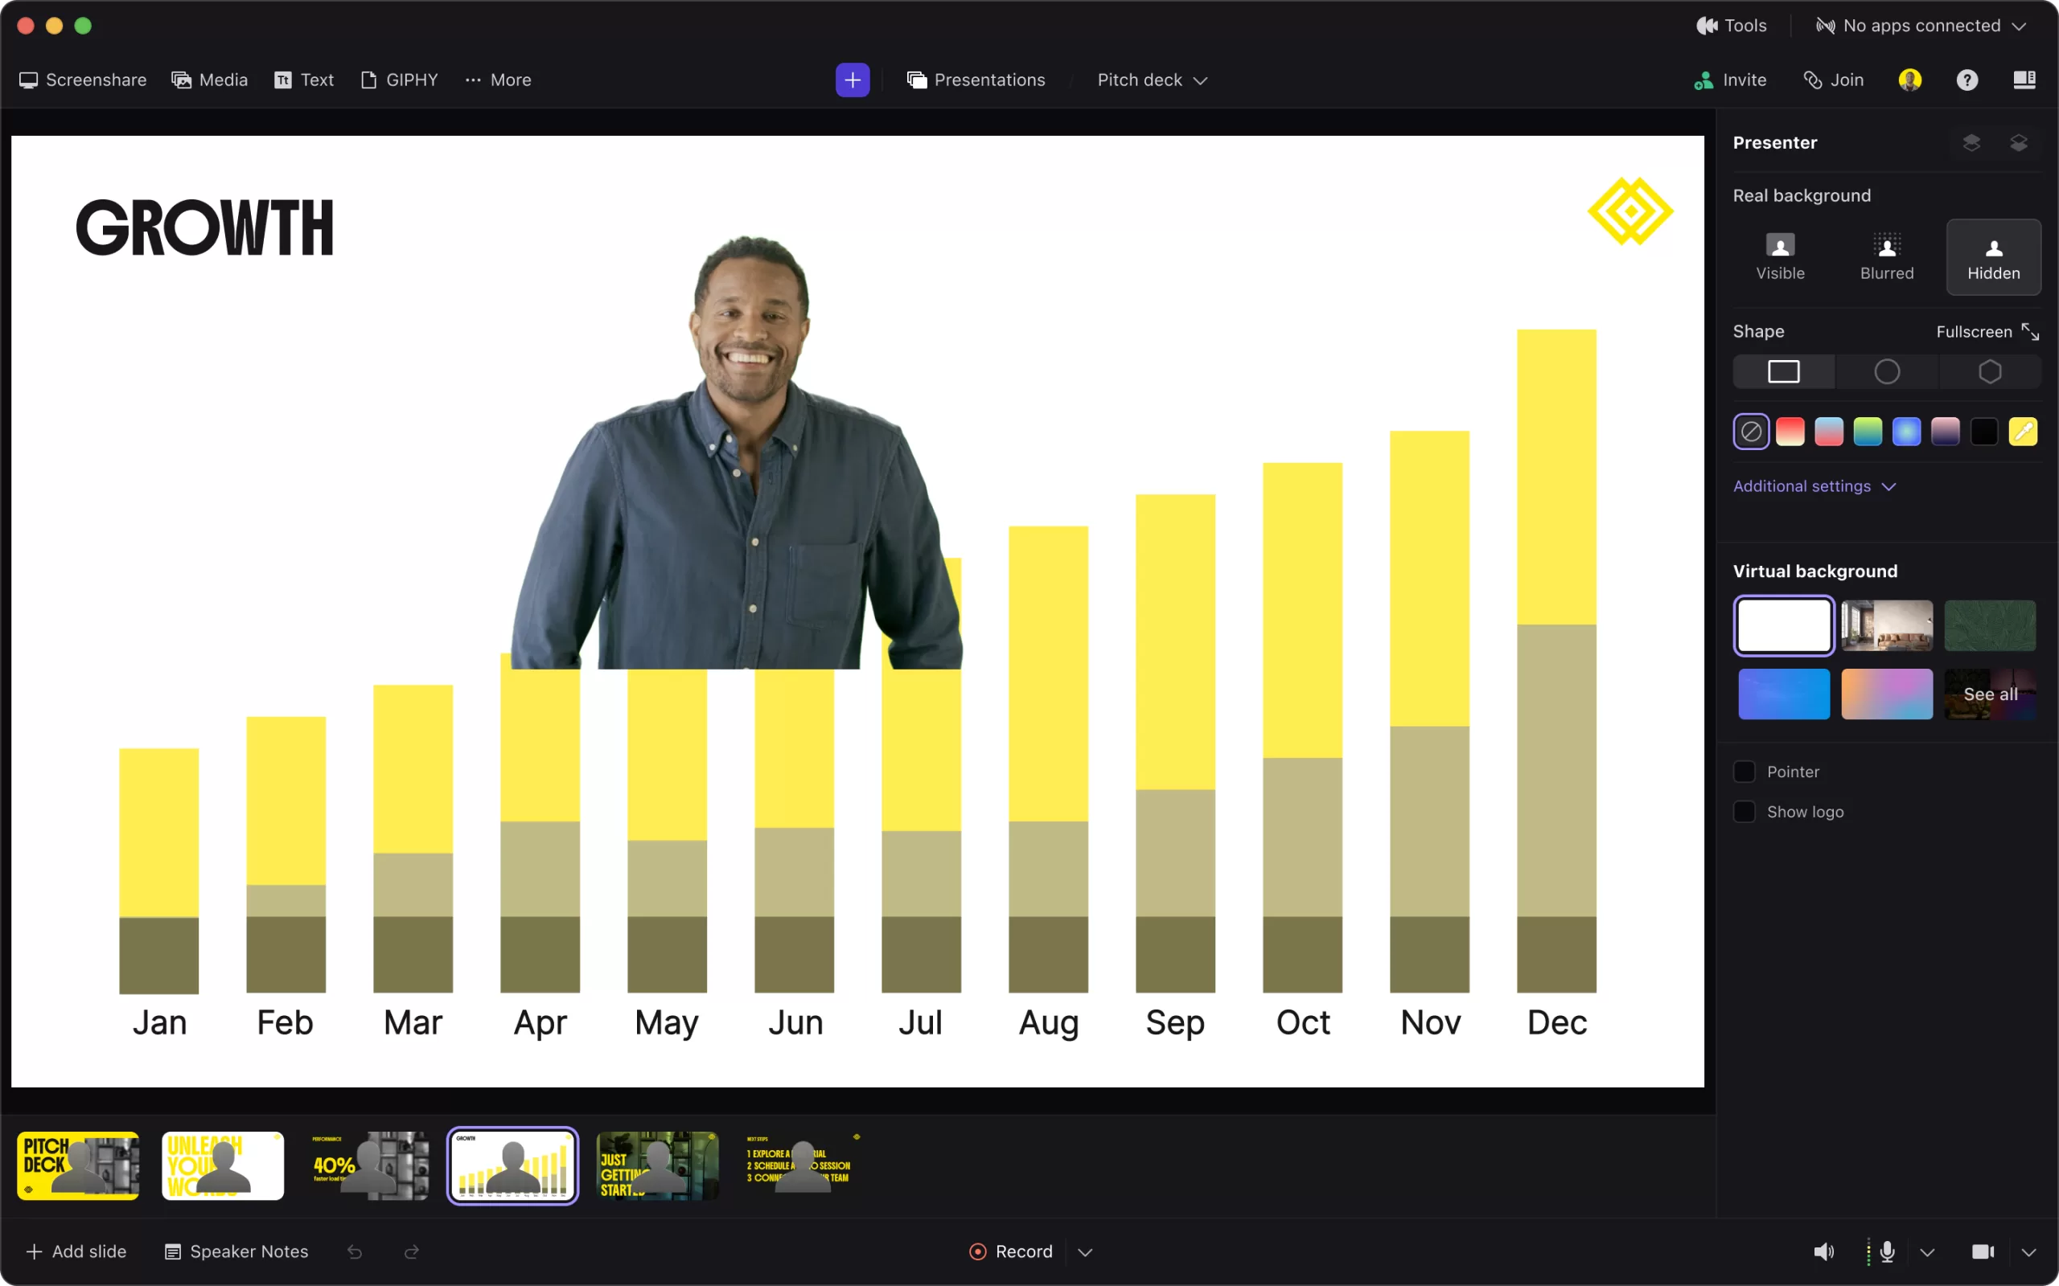Viewport: 2059px width, 1286px height.
Task: Open the Record options chevron
Action: point(1085,1252)
